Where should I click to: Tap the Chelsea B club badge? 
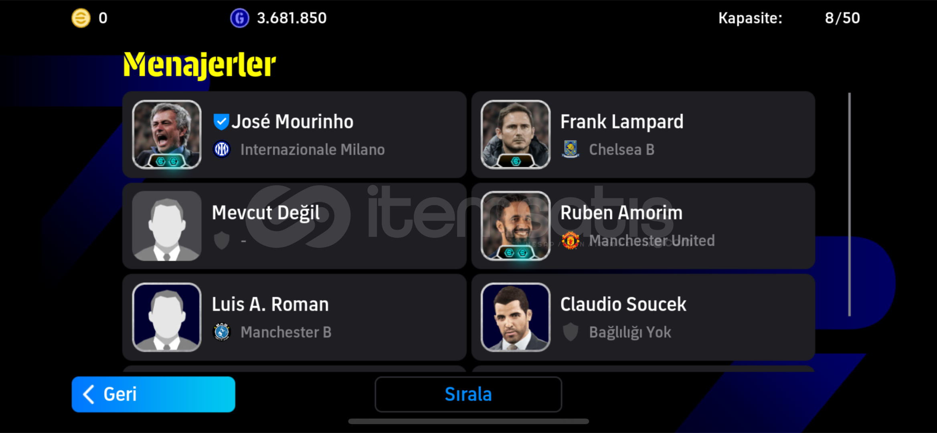tap(570, 149)
